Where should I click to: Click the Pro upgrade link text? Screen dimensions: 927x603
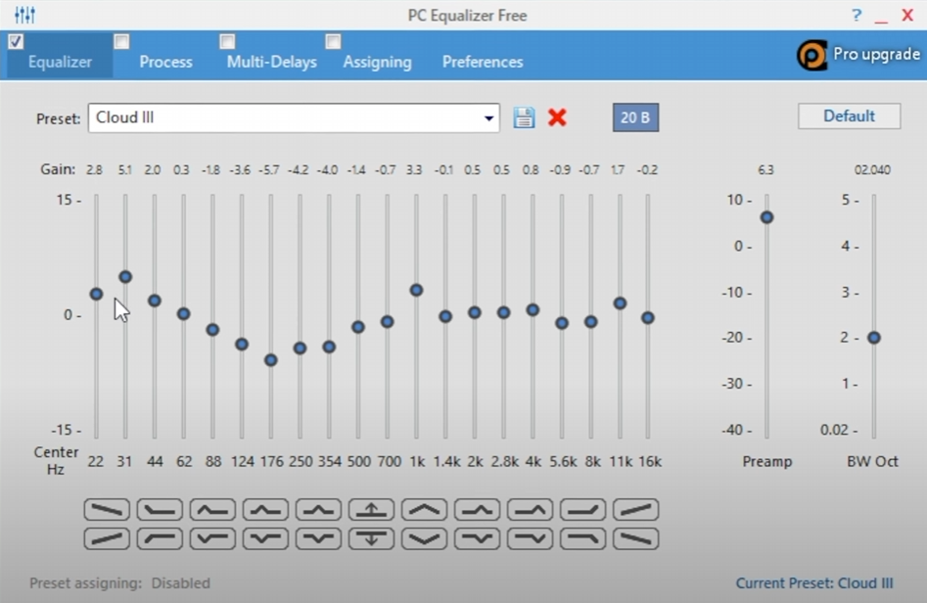pyautogui.click(x=876, y=55)
